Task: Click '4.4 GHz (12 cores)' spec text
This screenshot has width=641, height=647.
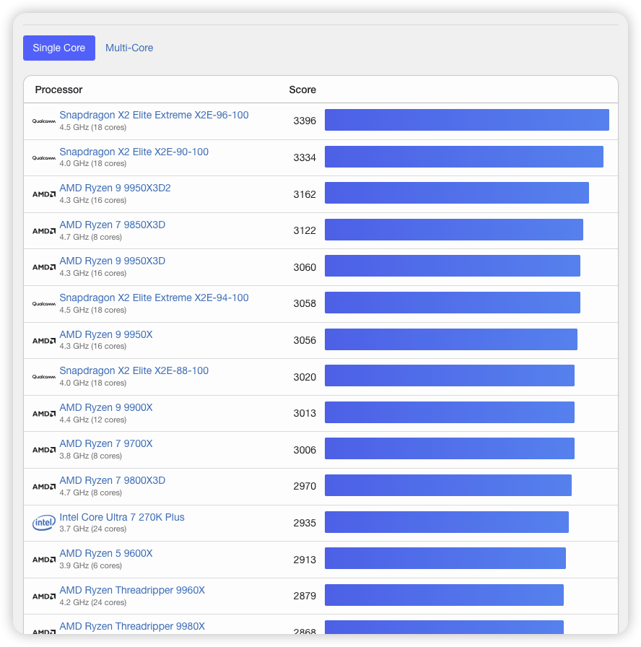Action: 93,420
